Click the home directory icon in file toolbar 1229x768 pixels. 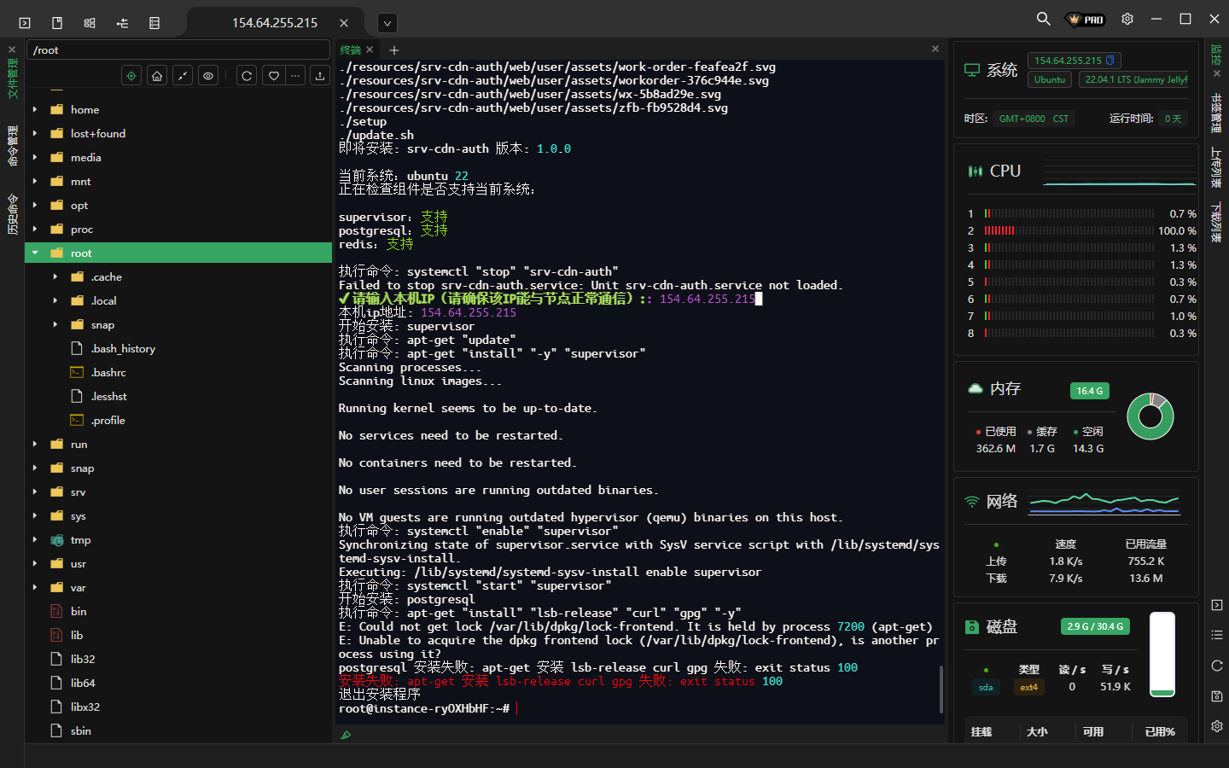[157, 76]
